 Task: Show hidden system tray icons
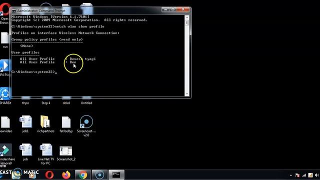coord(291,175)
